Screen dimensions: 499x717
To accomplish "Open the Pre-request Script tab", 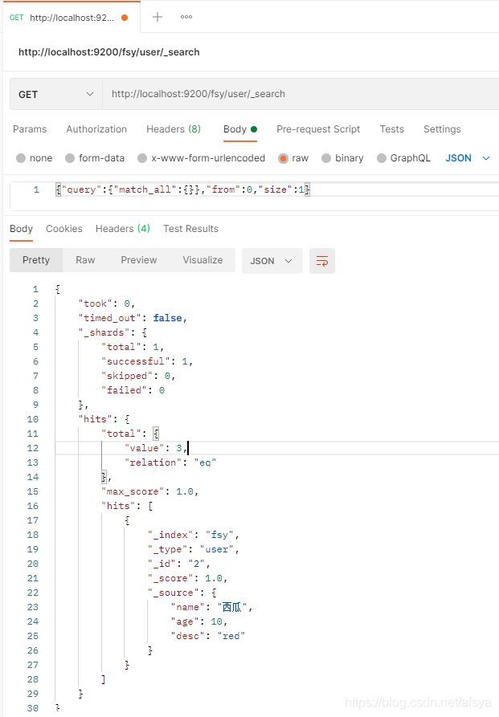I will coord(318,129).
